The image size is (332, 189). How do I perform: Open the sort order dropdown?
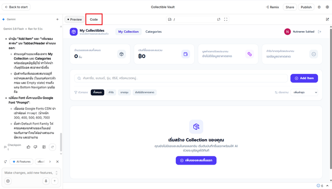tap(305, 92)
